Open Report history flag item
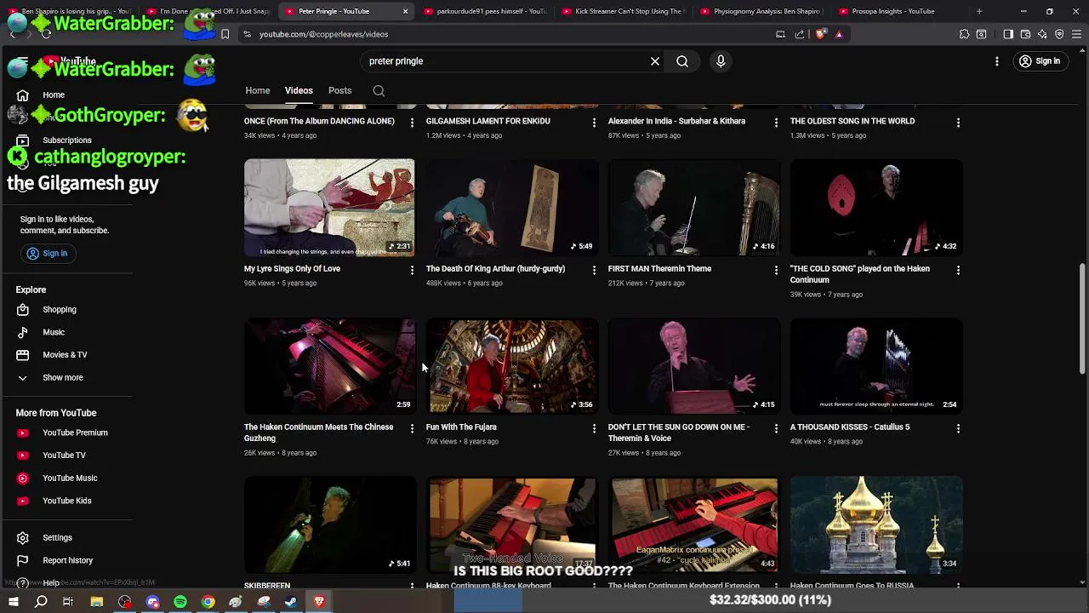This screenshot has height=613, width=1089. point(66,560)
